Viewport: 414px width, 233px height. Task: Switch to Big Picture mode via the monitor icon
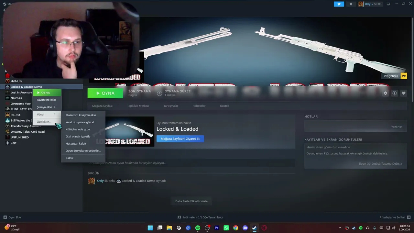coord(388,4)
